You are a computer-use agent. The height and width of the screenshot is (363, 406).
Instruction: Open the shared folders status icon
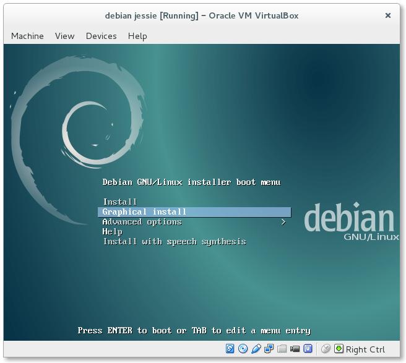pos(282,349)
